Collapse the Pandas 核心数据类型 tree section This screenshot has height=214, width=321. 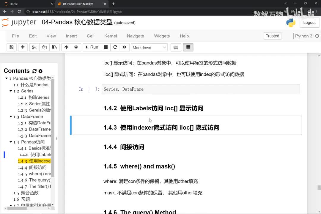pos(7,78)
